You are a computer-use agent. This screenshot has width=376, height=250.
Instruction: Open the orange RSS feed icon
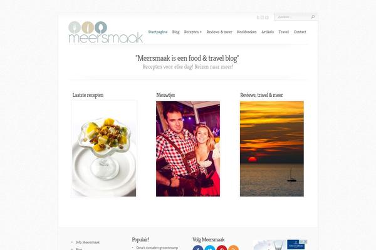pos(233,248)
